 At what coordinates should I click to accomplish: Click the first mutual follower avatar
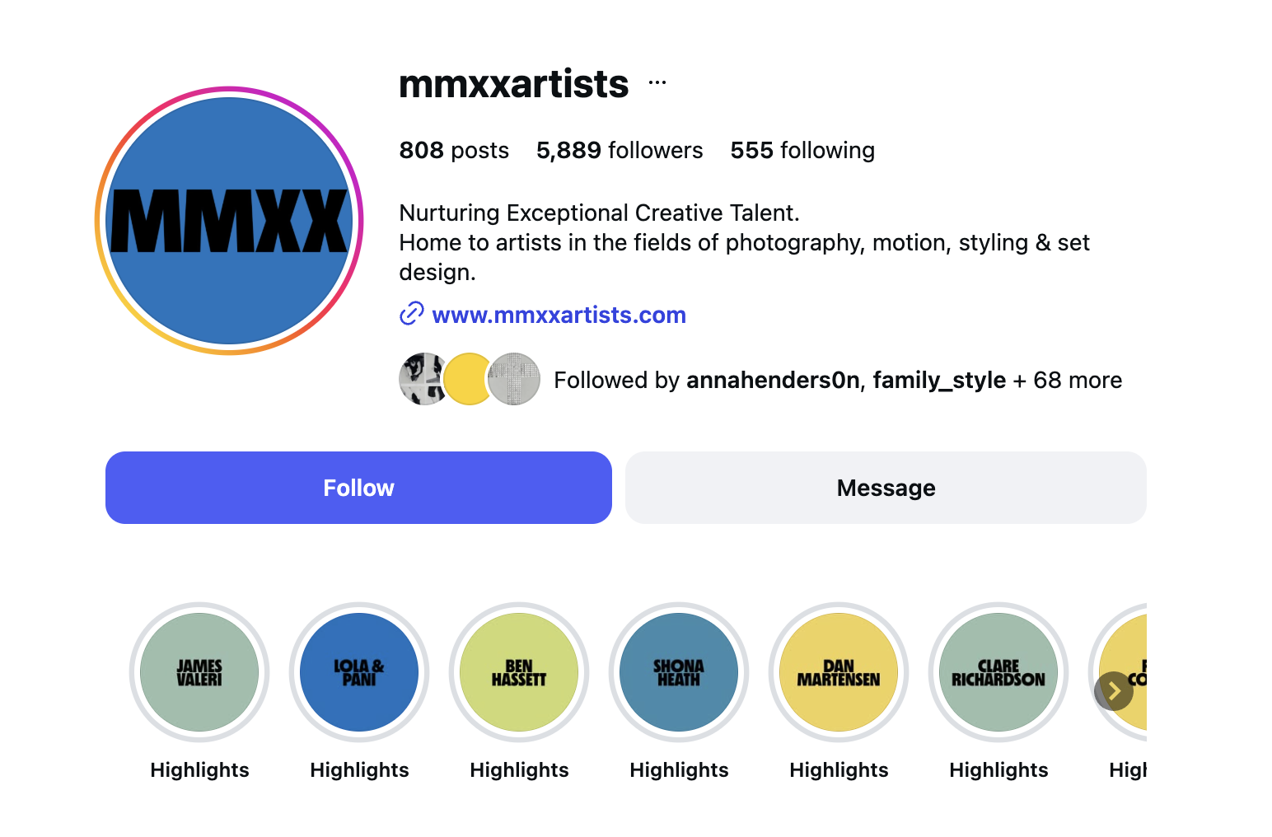[423, 379]
